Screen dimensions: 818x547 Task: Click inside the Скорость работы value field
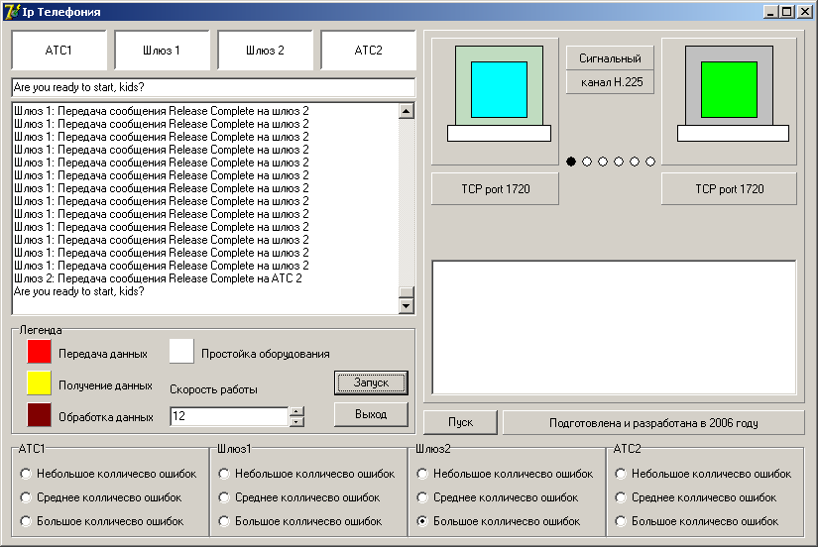[x=229, y=416]
